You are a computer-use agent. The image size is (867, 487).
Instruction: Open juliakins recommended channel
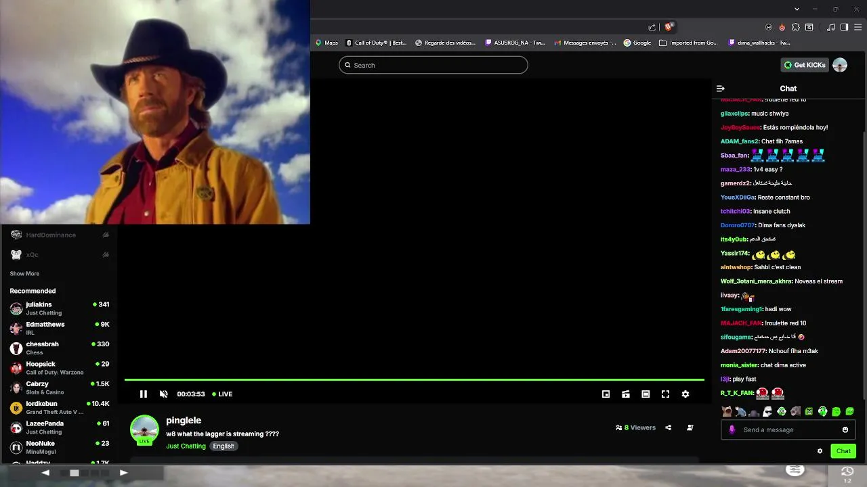(60, 308)
